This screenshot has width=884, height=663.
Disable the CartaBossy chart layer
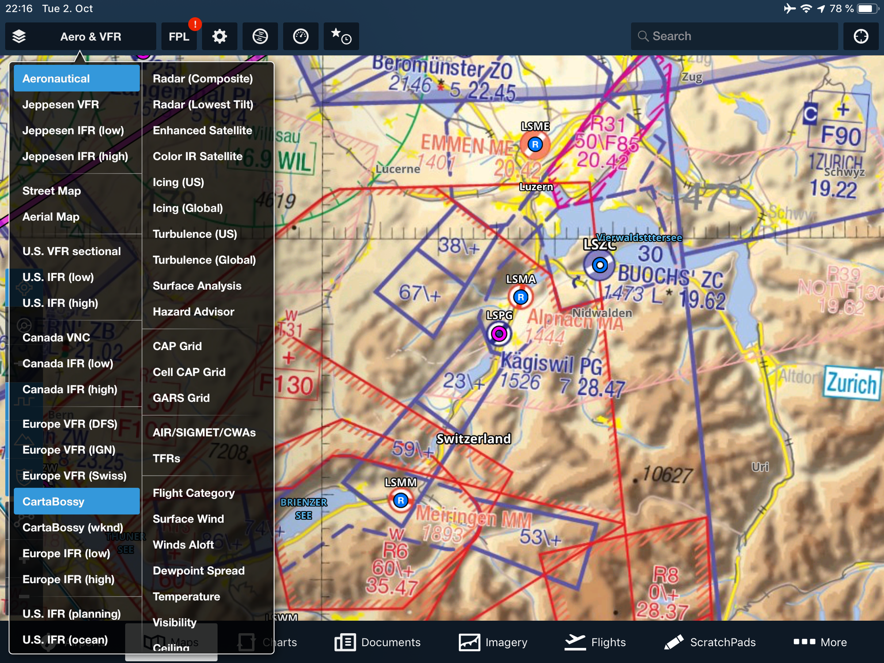[76, 502]
